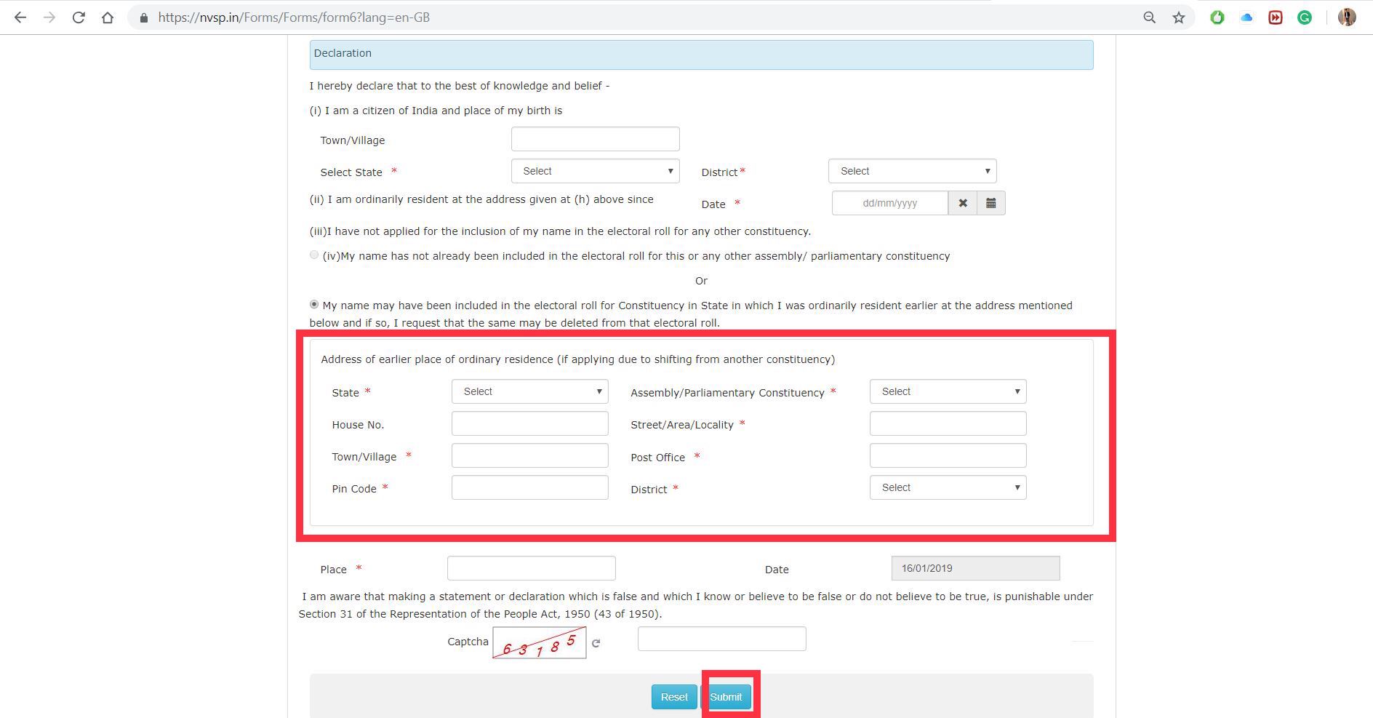Viewport: 1373px width, 718px height.
Task: Open the browser profile avatar
Action: click(1347, 17)
